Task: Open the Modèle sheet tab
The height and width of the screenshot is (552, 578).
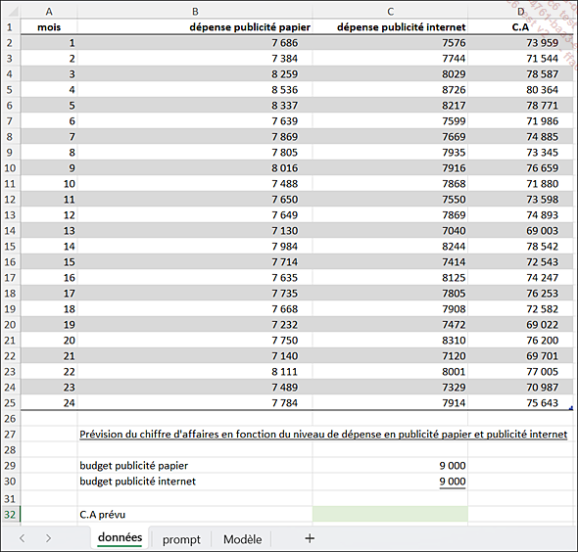Action: [243, 539]
